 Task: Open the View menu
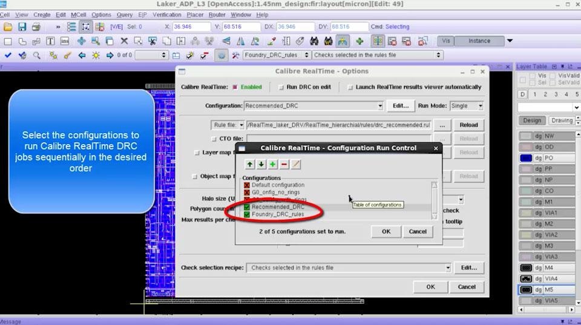pos(22,15)
